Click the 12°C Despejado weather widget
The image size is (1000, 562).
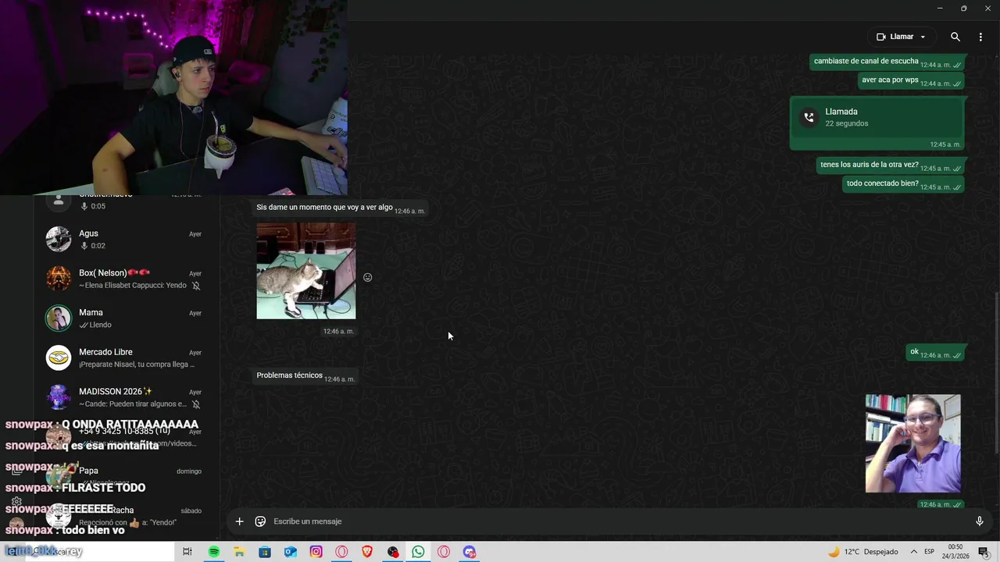tap(862, 552)
